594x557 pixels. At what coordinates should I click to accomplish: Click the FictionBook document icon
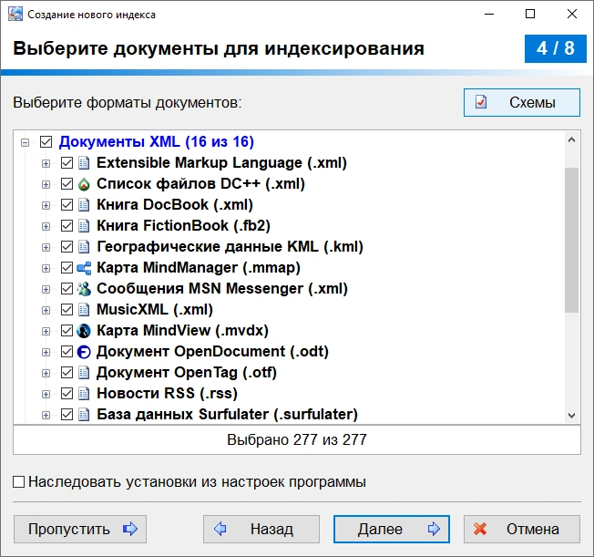84,226
